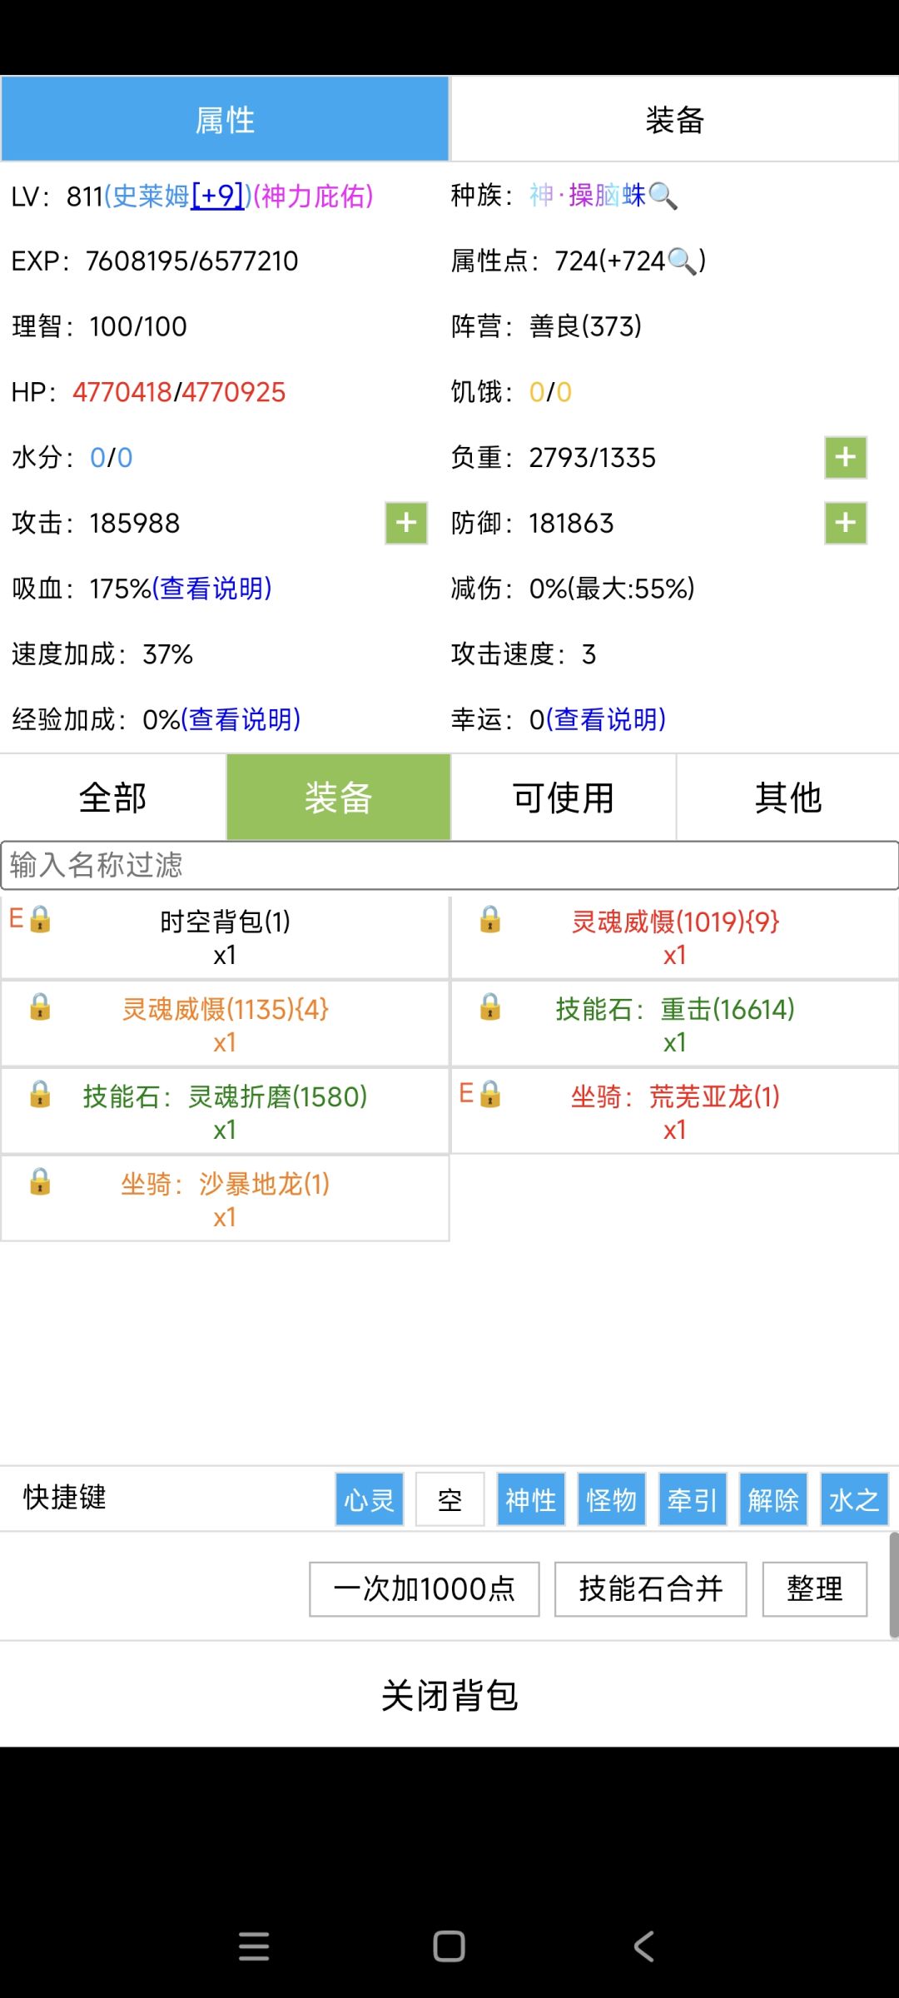Show 全部 items tab

113,798
